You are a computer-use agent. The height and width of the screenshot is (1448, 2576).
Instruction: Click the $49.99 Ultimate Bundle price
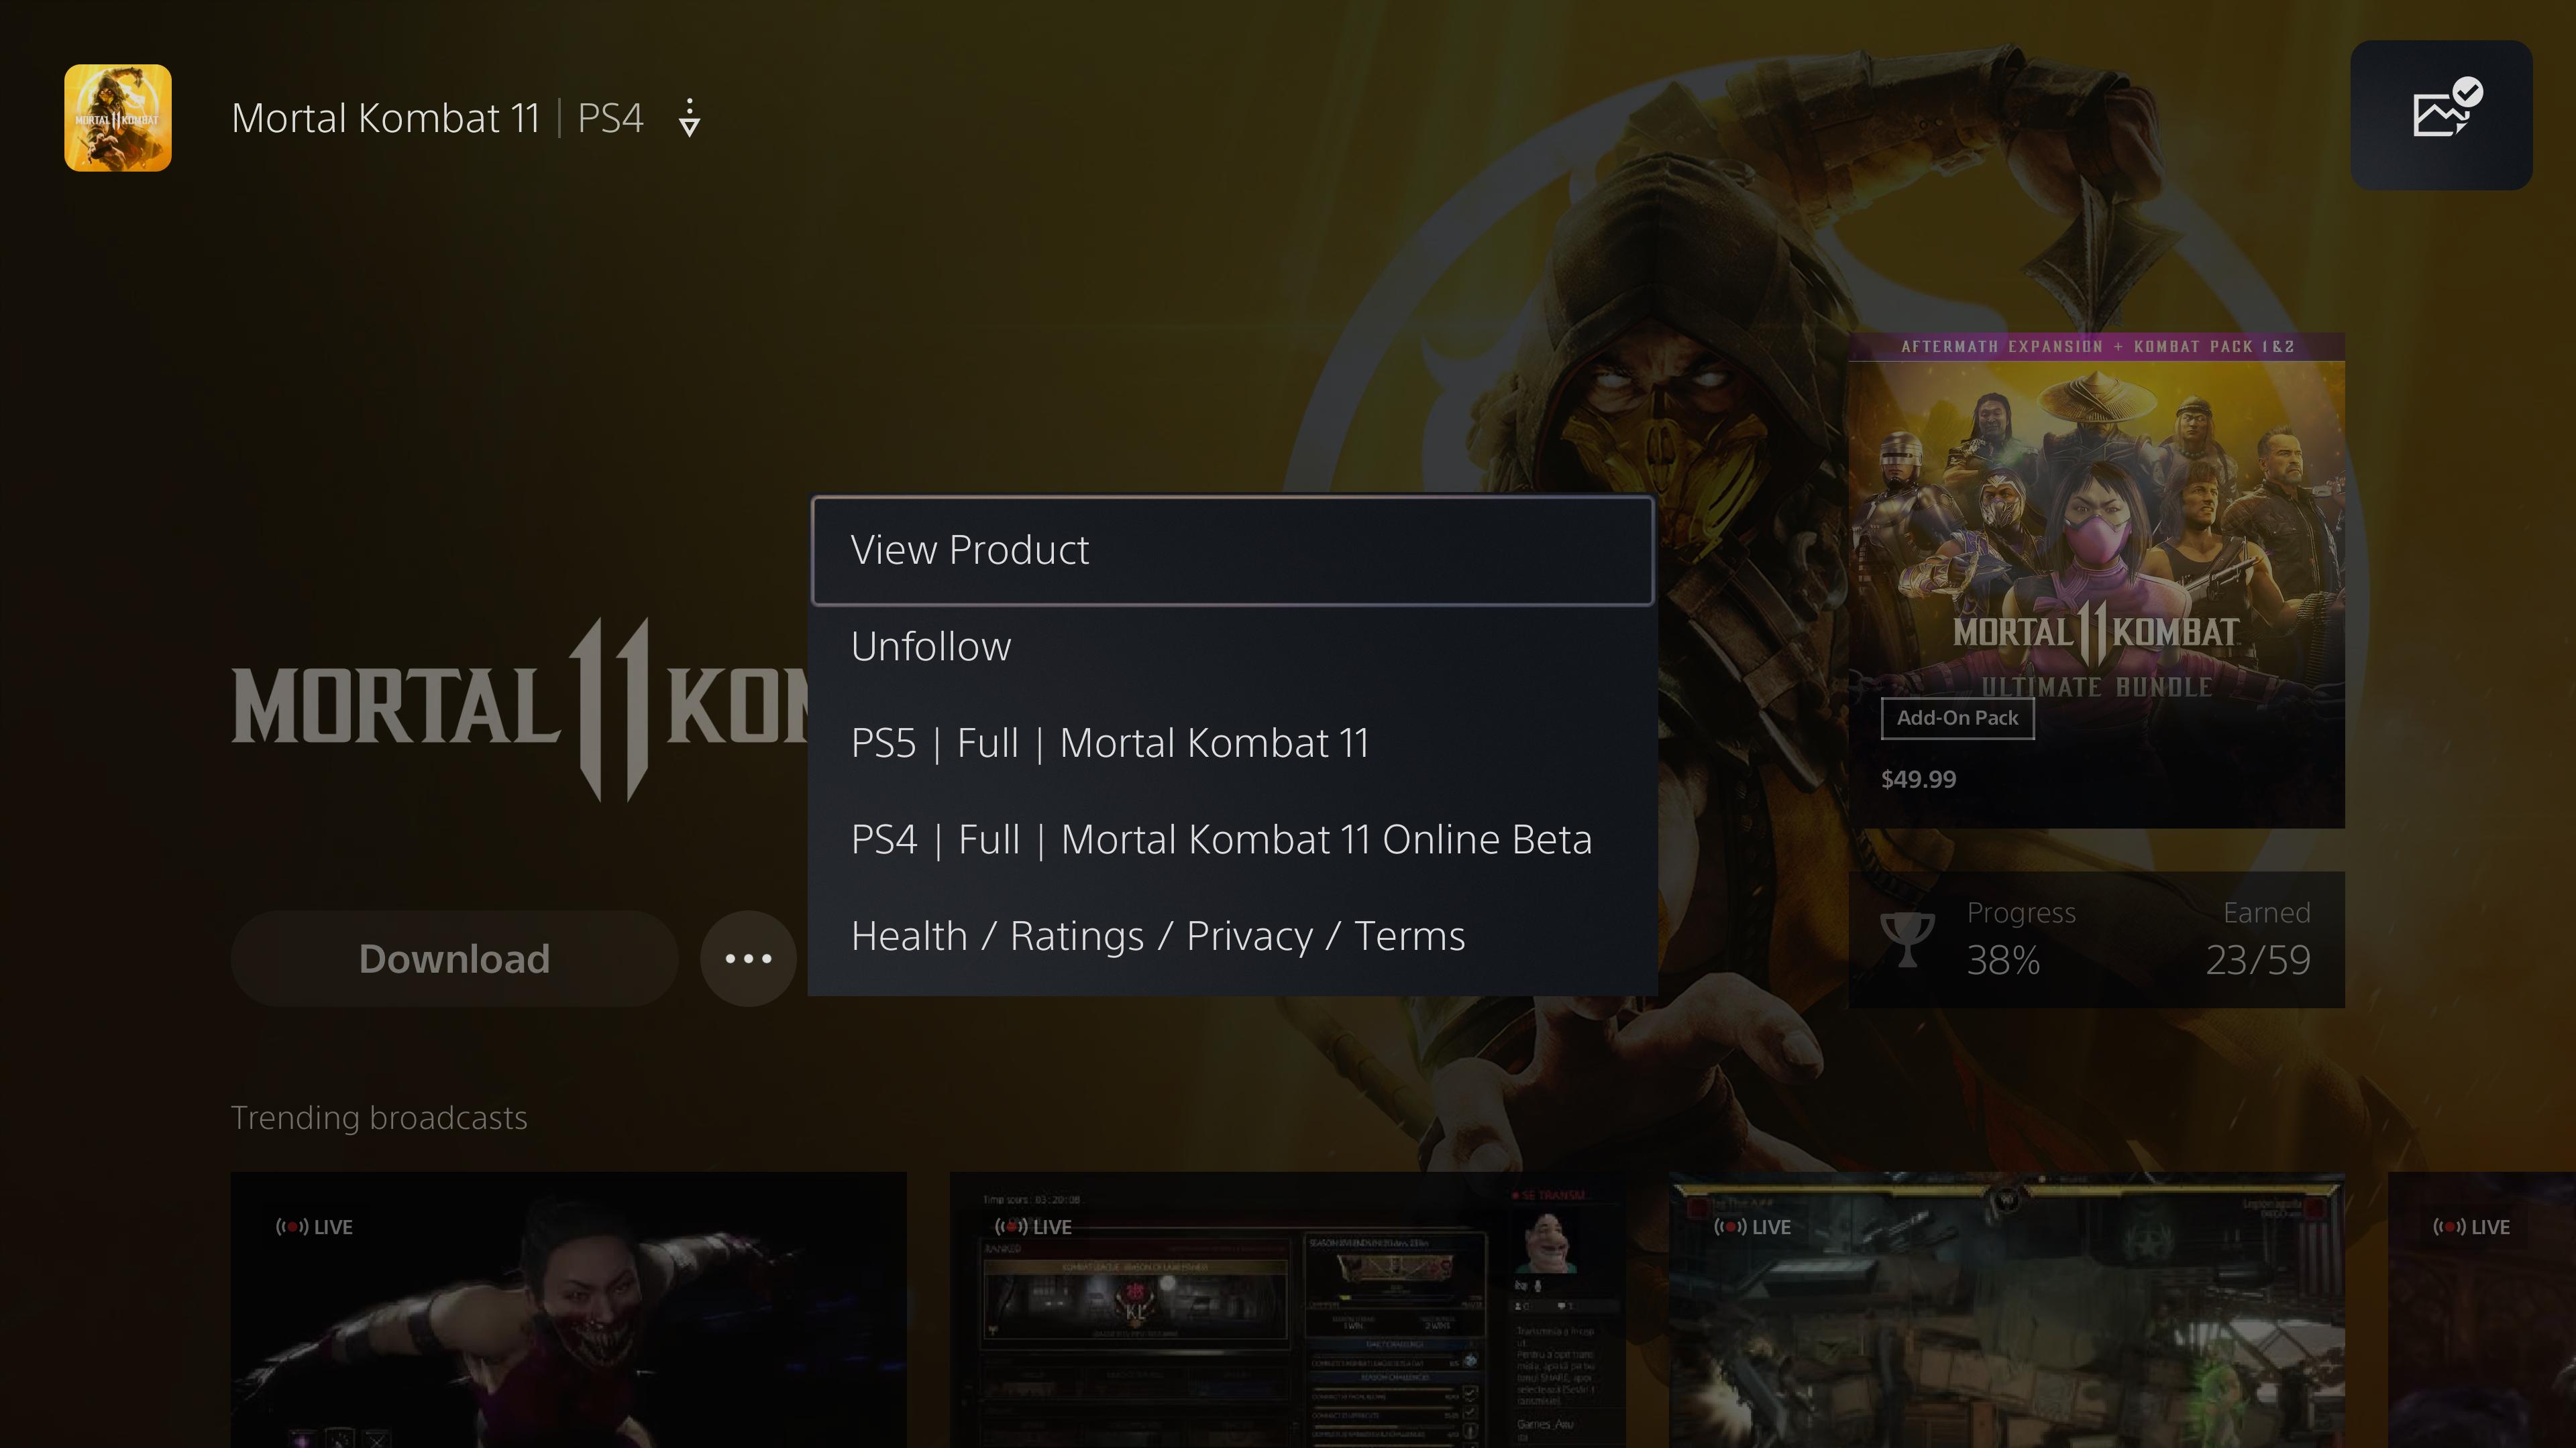coord(1920,778)
